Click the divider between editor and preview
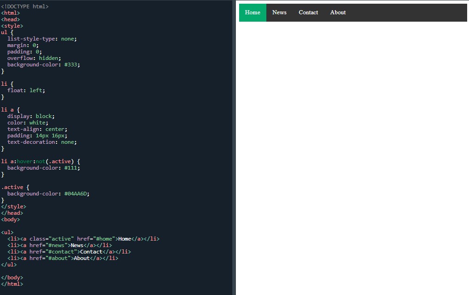This screenshot has width=469, height=295. point(234,147)
